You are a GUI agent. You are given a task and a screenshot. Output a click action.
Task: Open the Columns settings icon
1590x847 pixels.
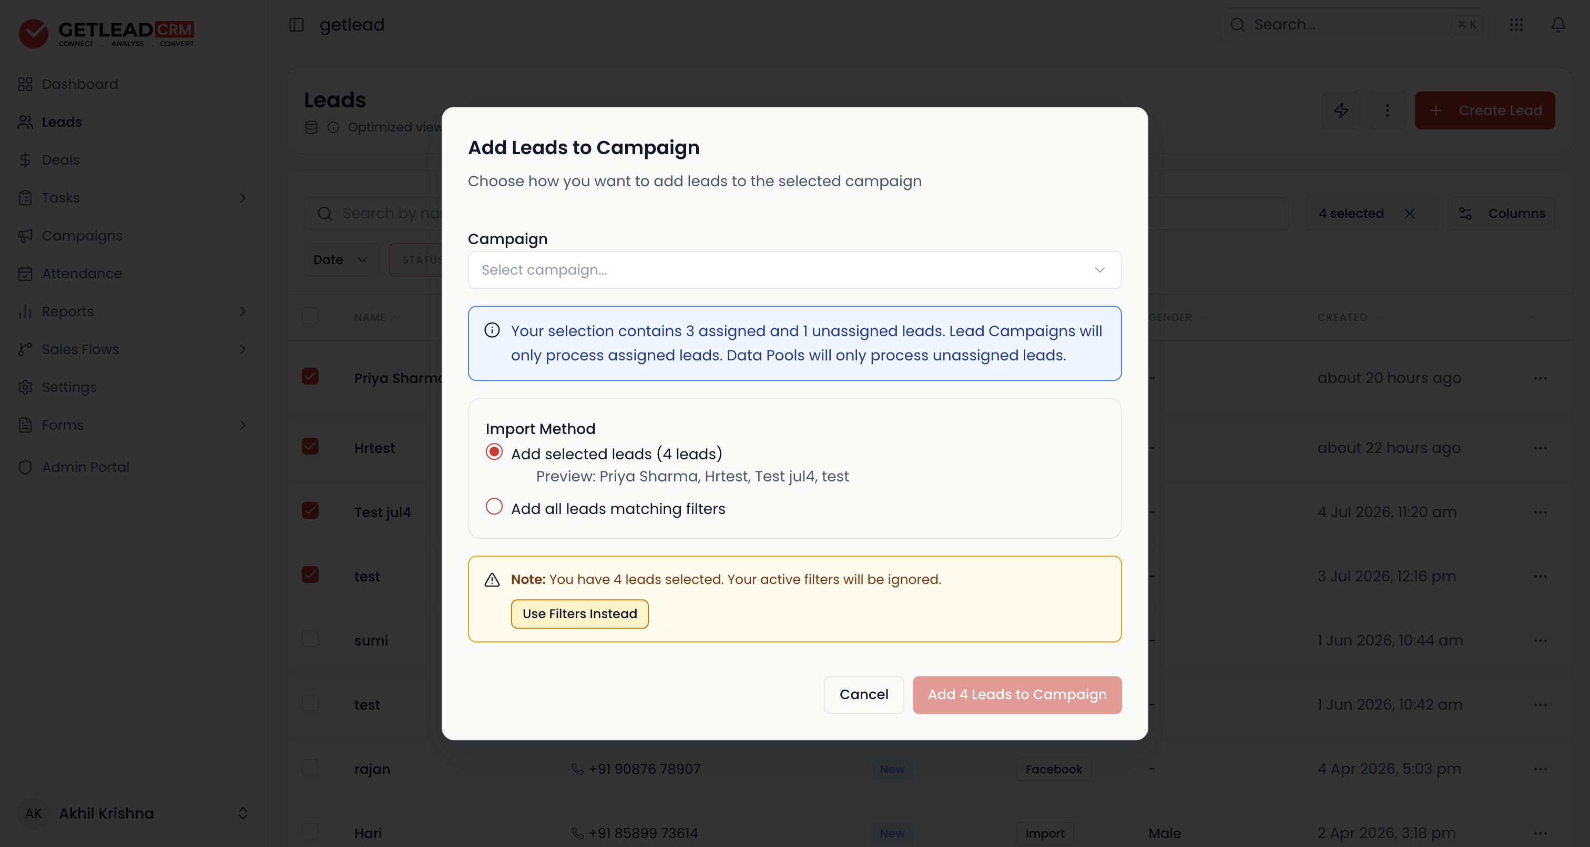(x=1465, y=214)
